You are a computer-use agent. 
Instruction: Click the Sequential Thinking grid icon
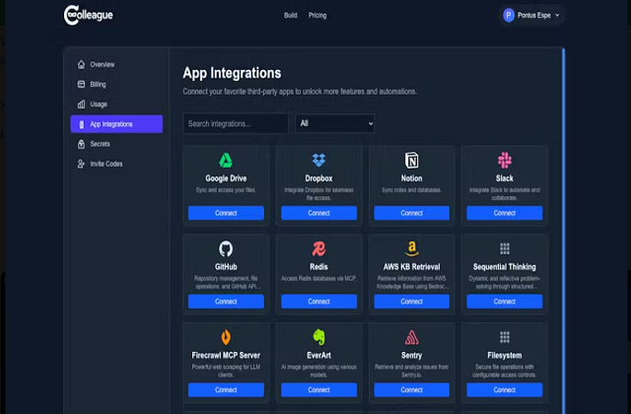(x=505, y=248)
